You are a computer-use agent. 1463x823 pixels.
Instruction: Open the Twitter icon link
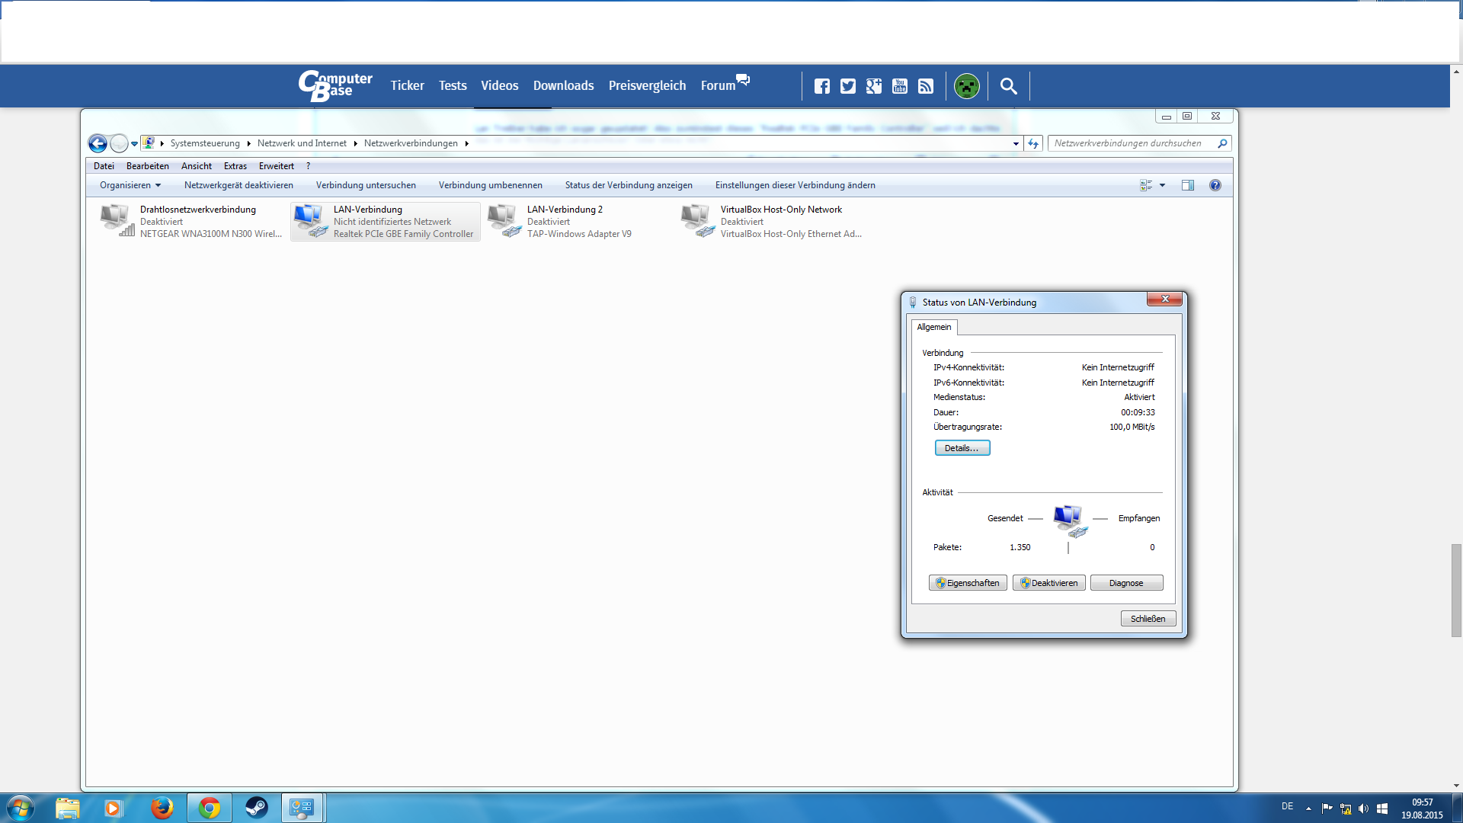847,86
